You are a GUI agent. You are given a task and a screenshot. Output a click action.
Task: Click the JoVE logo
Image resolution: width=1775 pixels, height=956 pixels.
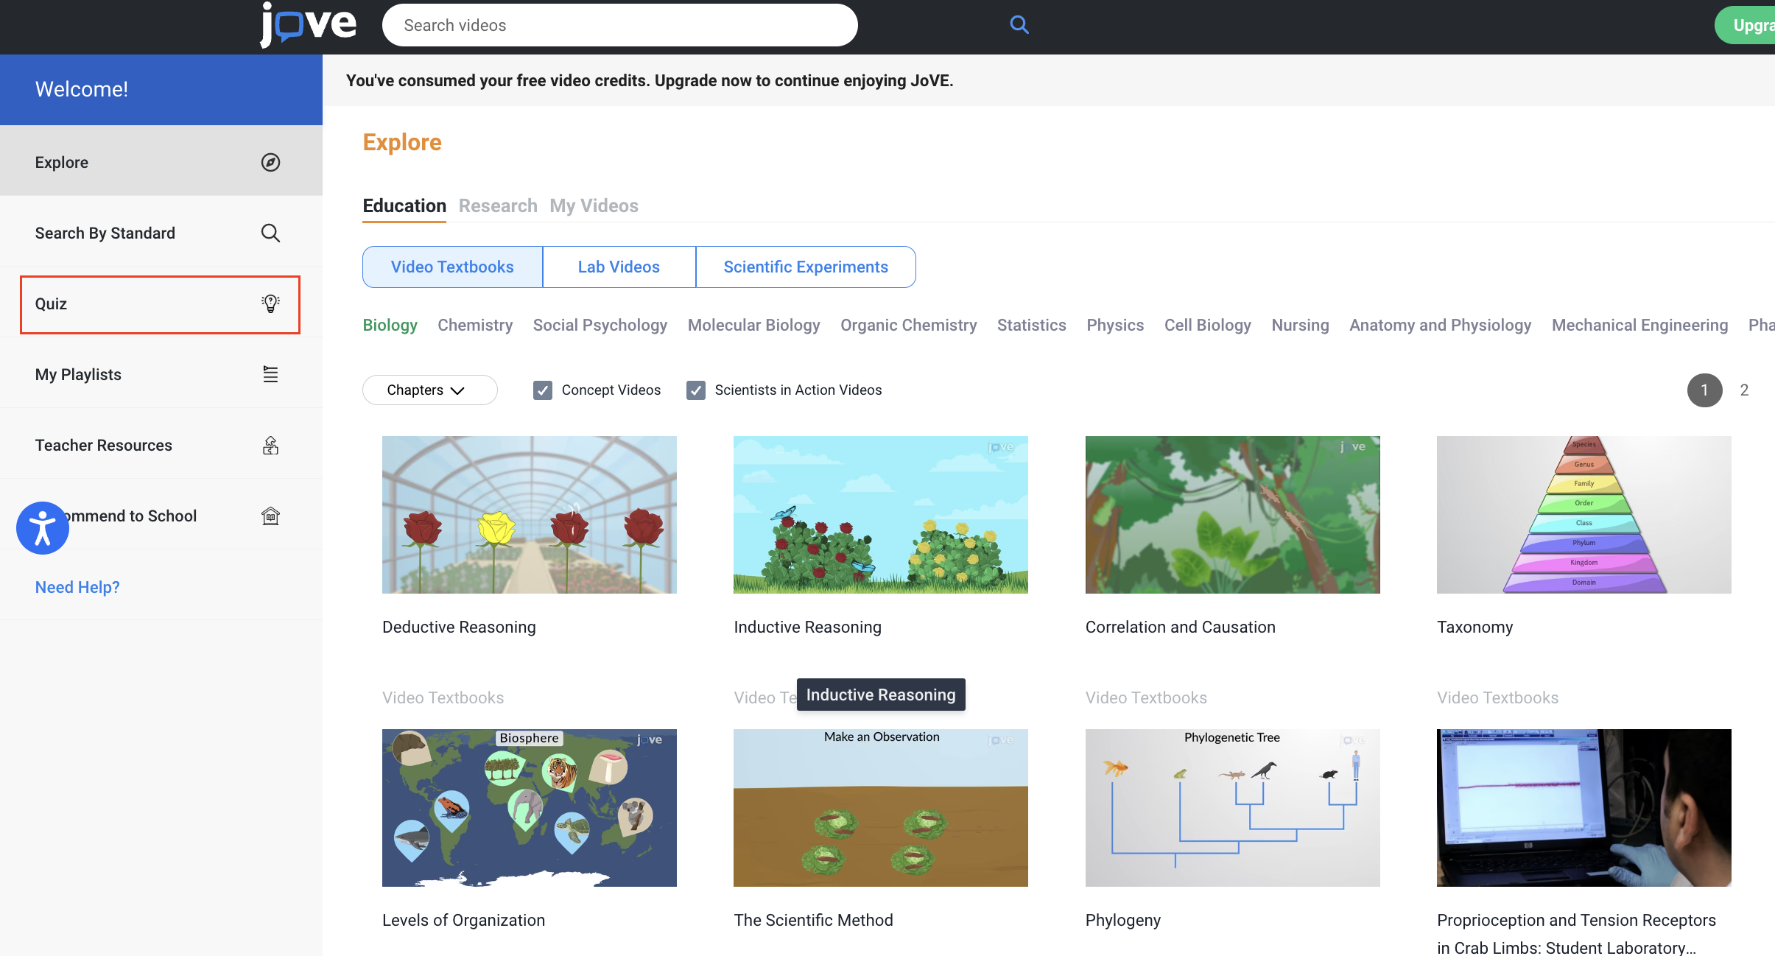click(308, 25)
